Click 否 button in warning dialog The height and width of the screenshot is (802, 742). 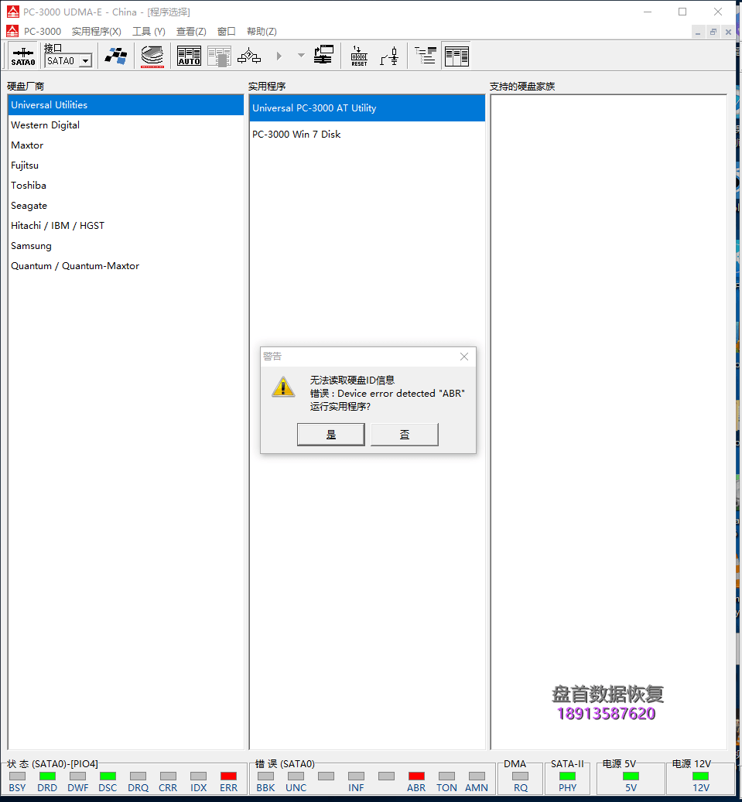point(404,434)
